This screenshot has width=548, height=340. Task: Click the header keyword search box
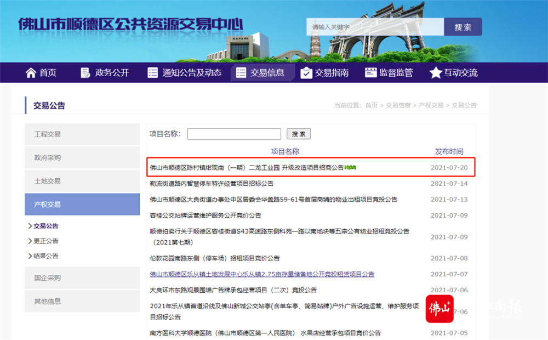click(x=375, y=27)
